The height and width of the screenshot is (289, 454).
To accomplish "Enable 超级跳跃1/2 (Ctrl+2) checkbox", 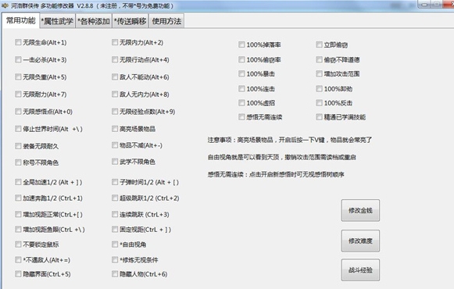I will (115, 198).
